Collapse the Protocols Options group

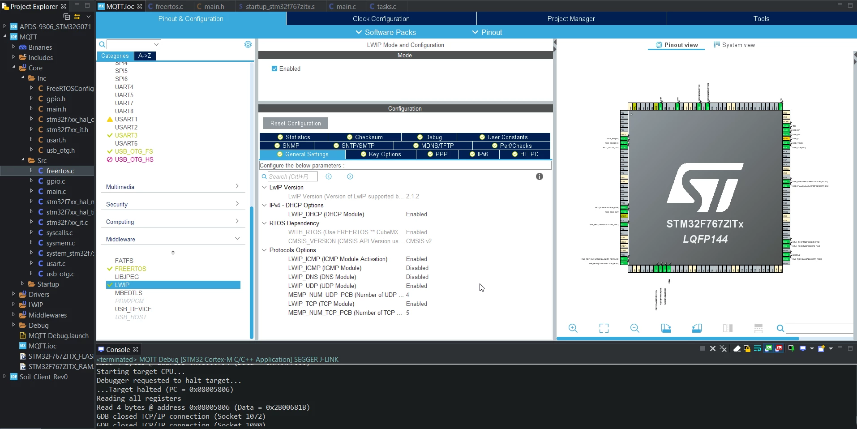pos(264,250)
